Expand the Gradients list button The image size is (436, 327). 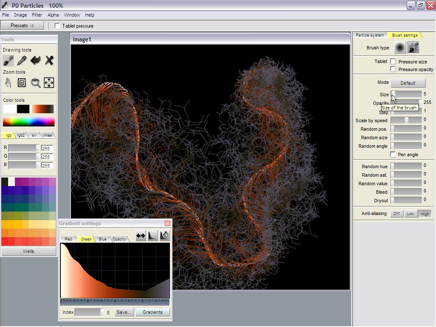(x=152, y=312)
